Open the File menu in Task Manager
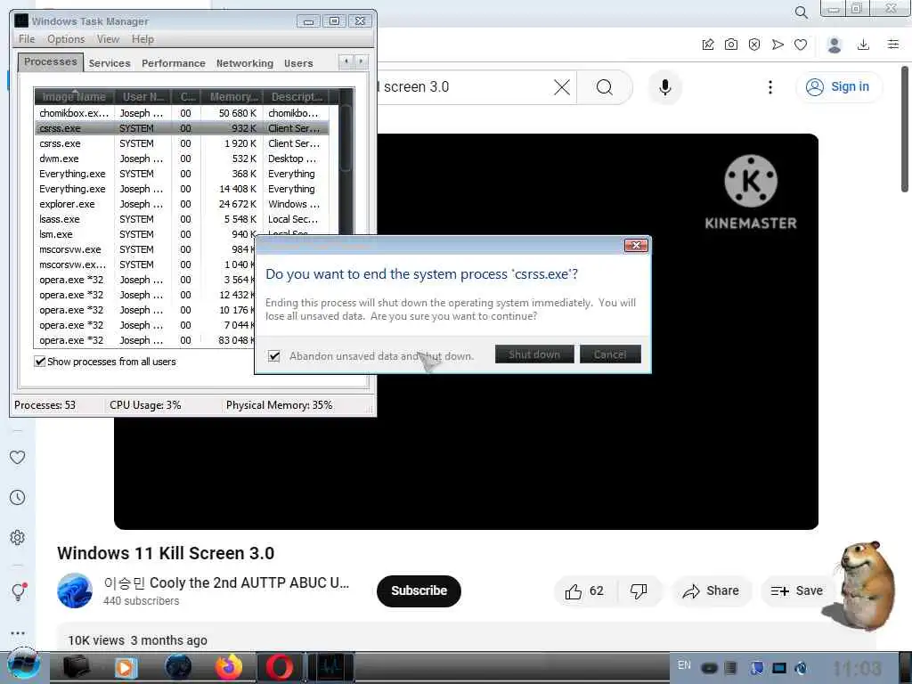The image size is (912, 684). click(27, 39)
